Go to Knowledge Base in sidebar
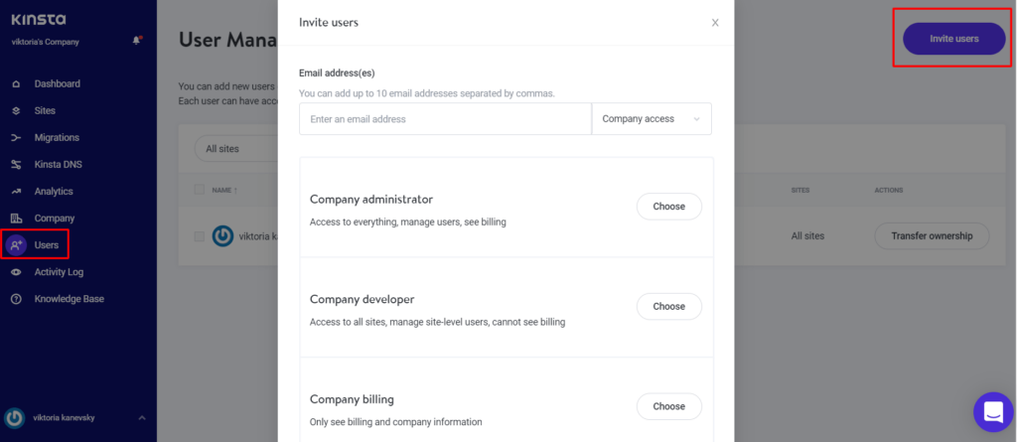This screenshot has width=1017, height=442. (x=69, y=299)
